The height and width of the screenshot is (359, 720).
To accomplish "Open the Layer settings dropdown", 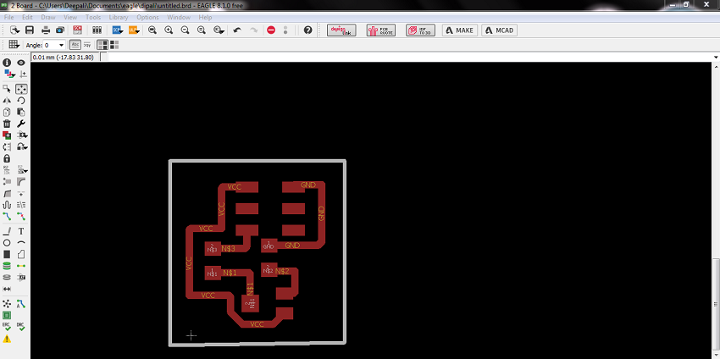I will [x=9, y=74].
